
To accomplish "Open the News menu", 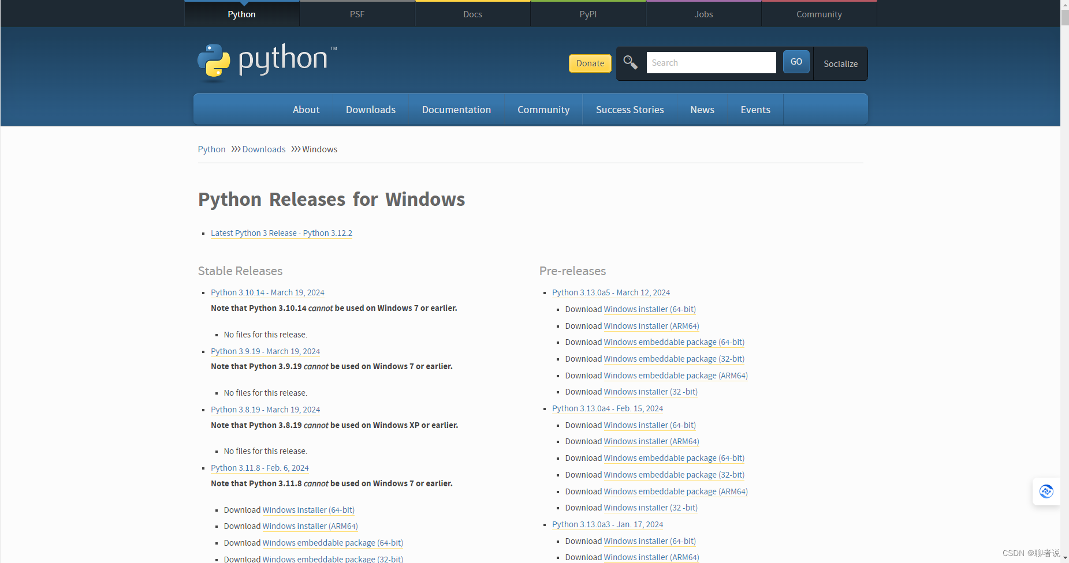I will tap(702, 109).
